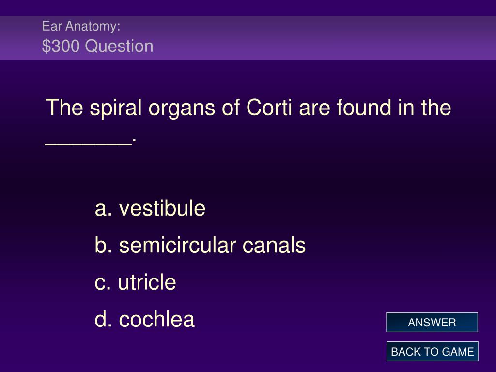Click the $300 Question title
The height and width of the screenshot is (372, 496).
[98, 46]
